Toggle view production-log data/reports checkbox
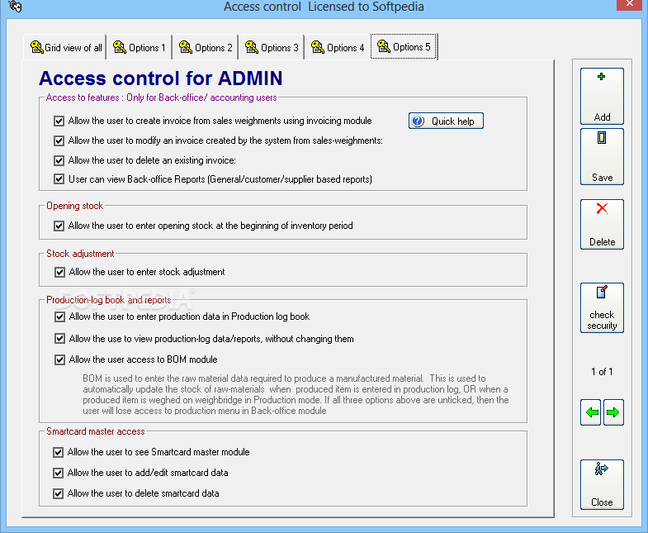The image size is (648, 533). (x=59, y=339)
